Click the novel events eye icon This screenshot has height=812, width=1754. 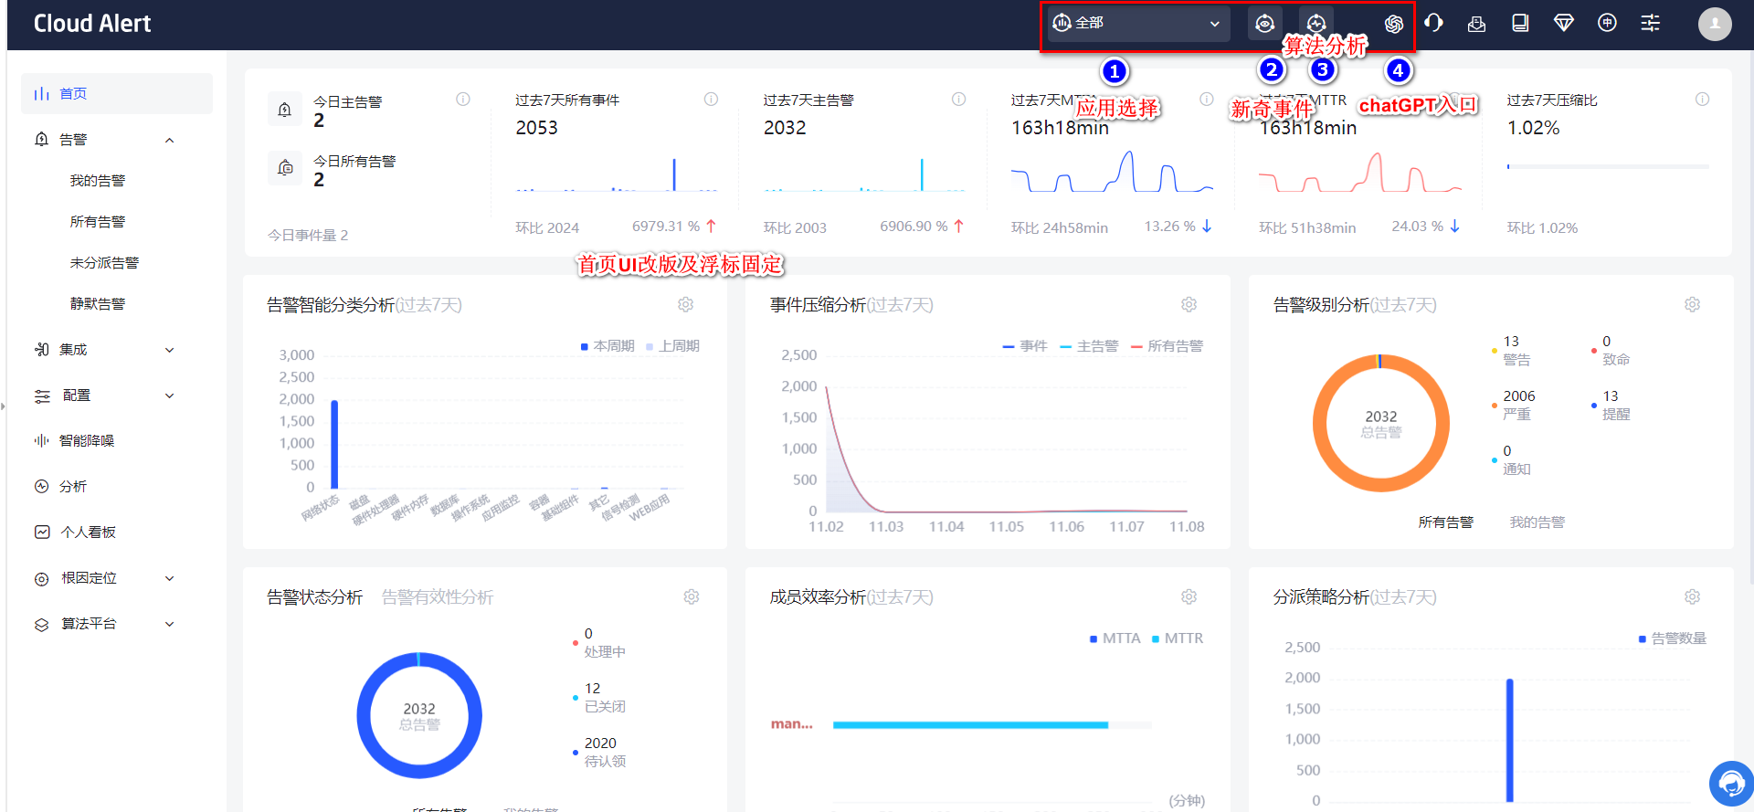coord(1264,24)
